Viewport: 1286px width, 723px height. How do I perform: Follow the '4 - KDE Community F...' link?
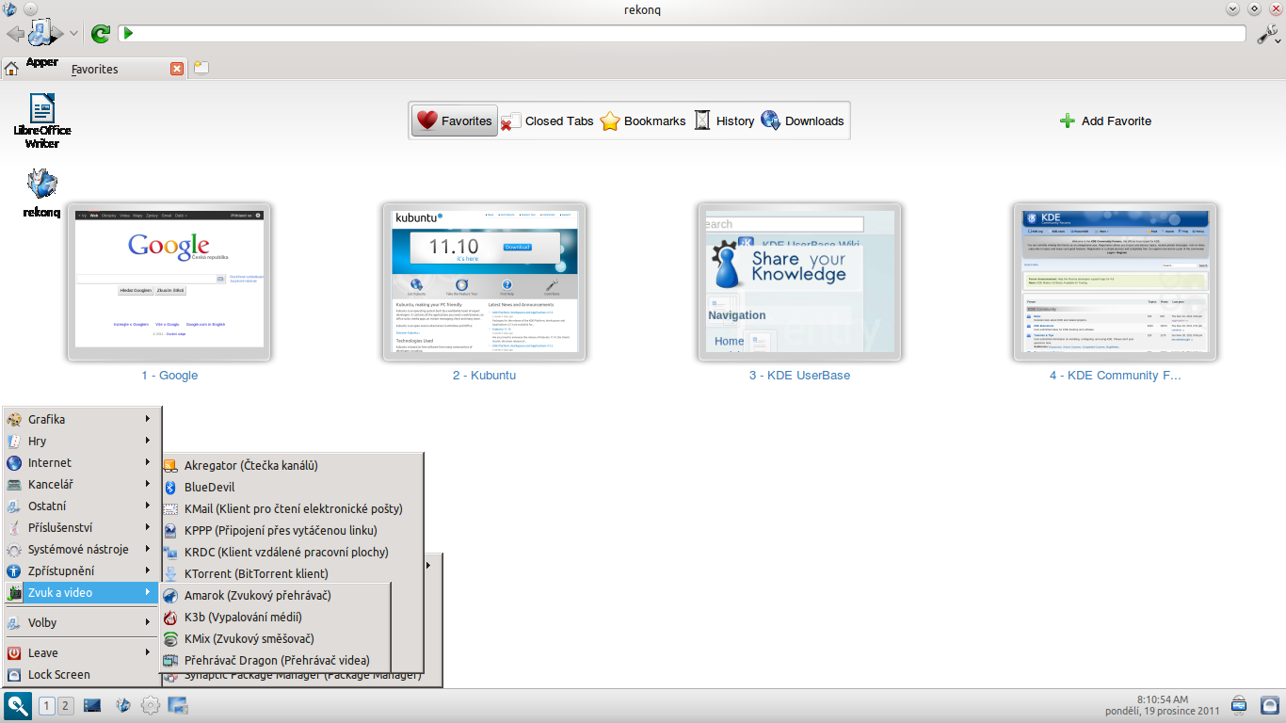[x=1115, y=375]
